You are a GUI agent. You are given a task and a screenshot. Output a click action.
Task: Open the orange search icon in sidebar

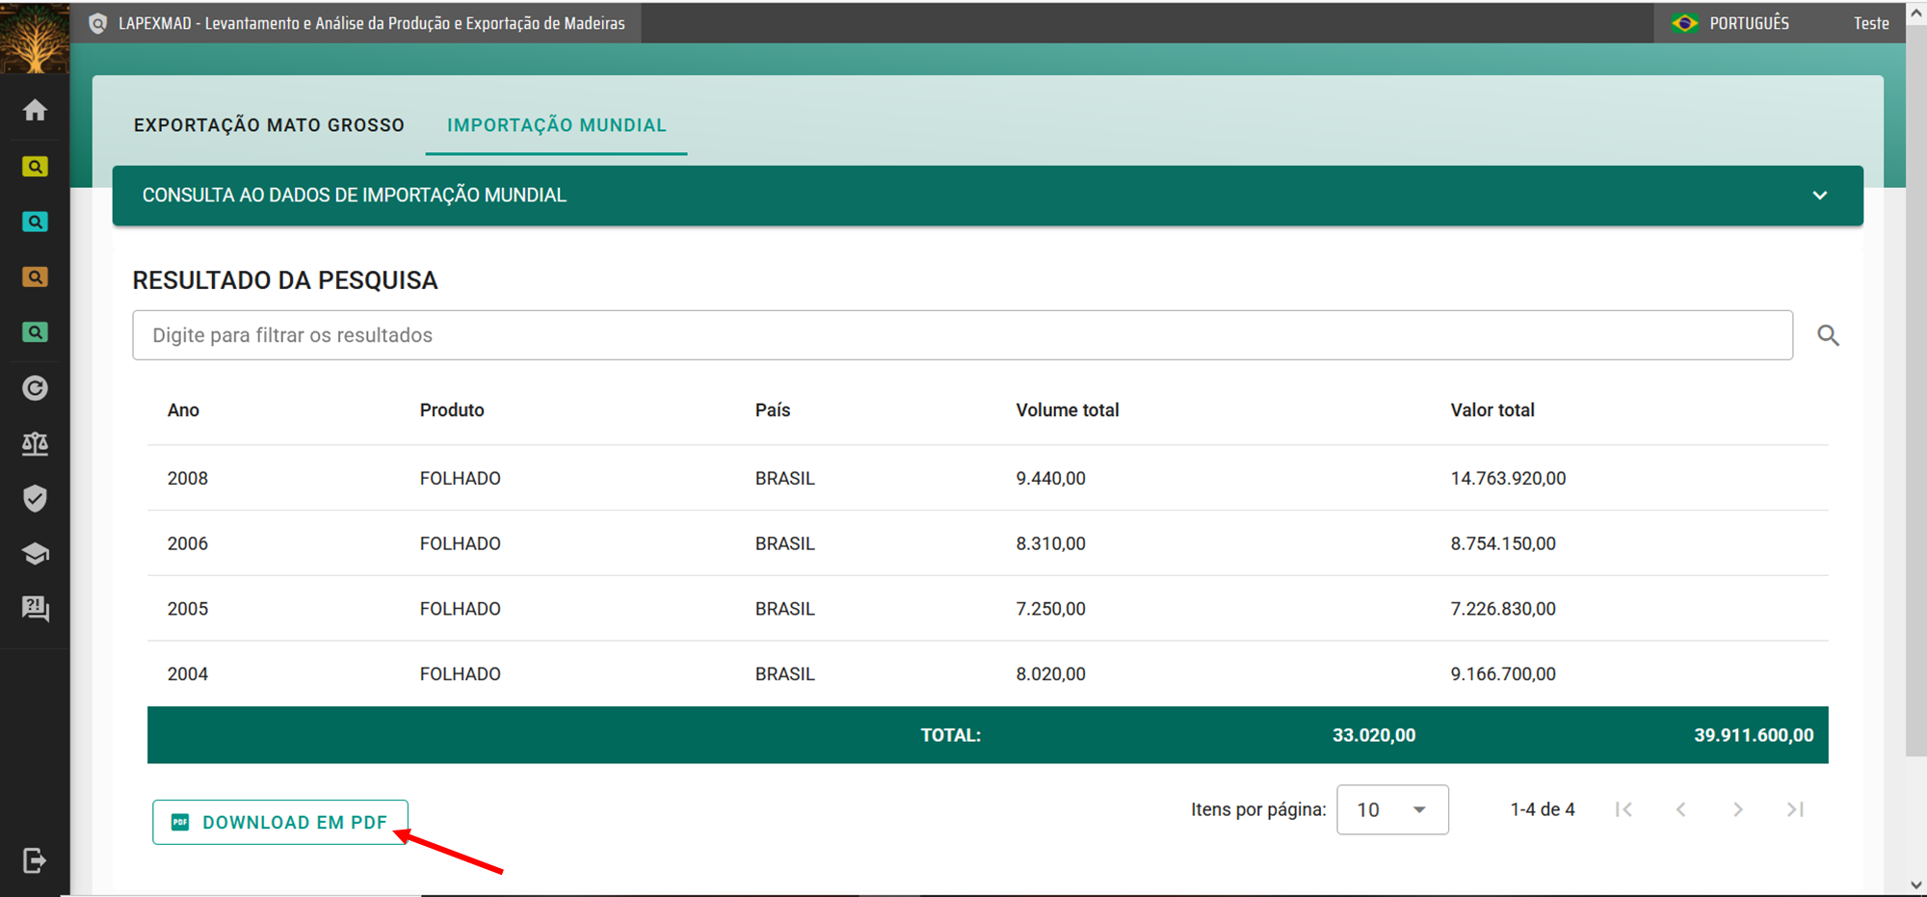coord(35,277)
